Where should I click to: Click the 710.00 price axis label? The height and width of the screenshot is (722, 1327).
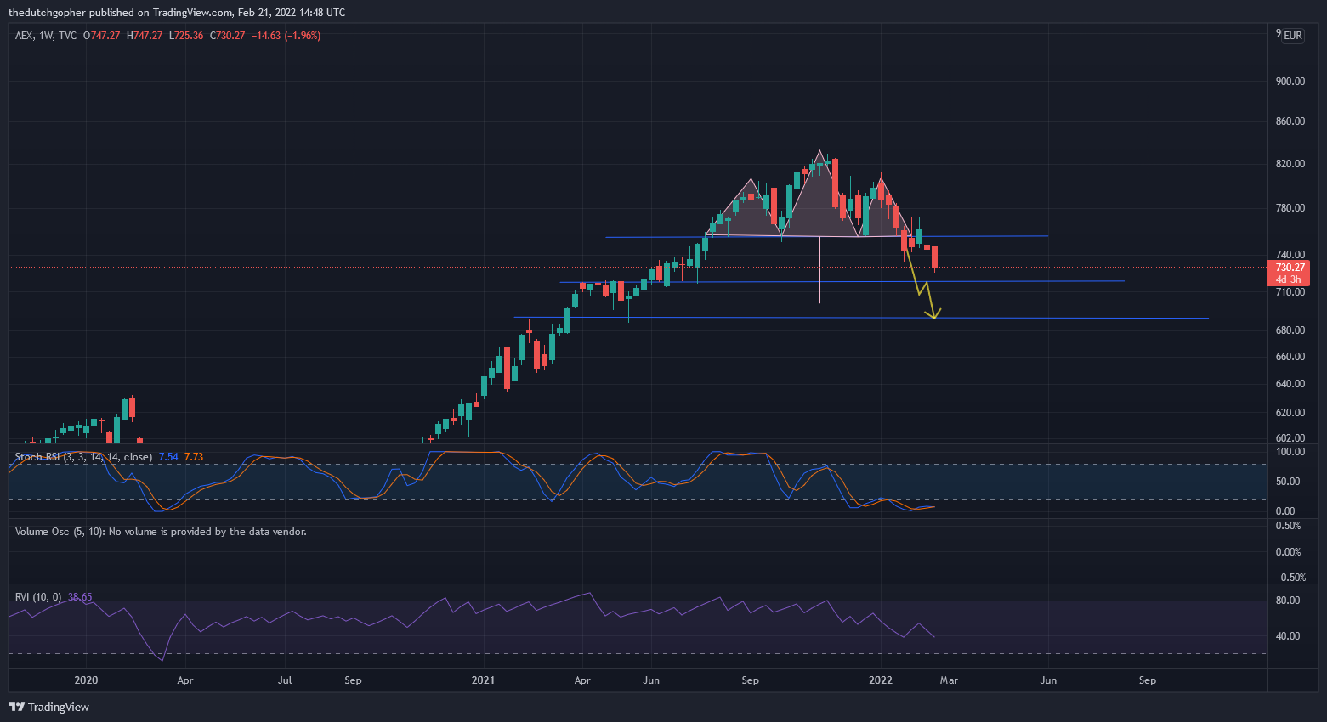[1290, 292]
